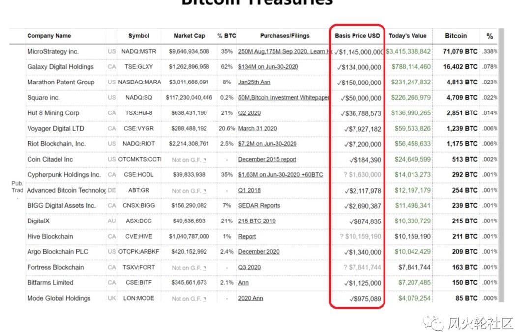Click the Bitcoin column header

pyautogui.click(x=456, y=36)
